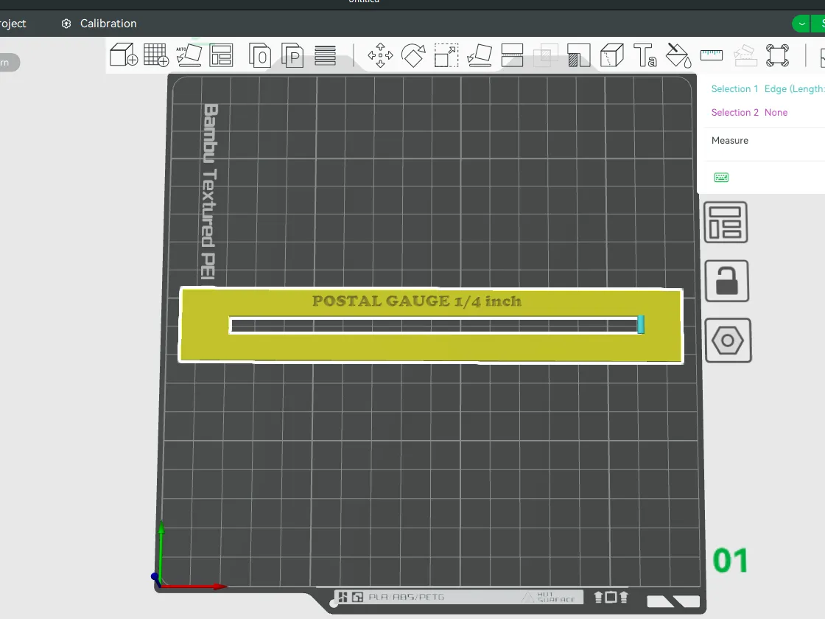Select the Scale tool
This screenshot has height=619, width=825.
point(446,55)
